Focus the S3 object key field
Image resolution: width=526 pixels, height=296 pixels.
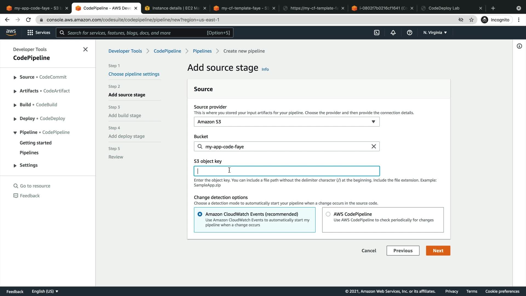[287, 171]
